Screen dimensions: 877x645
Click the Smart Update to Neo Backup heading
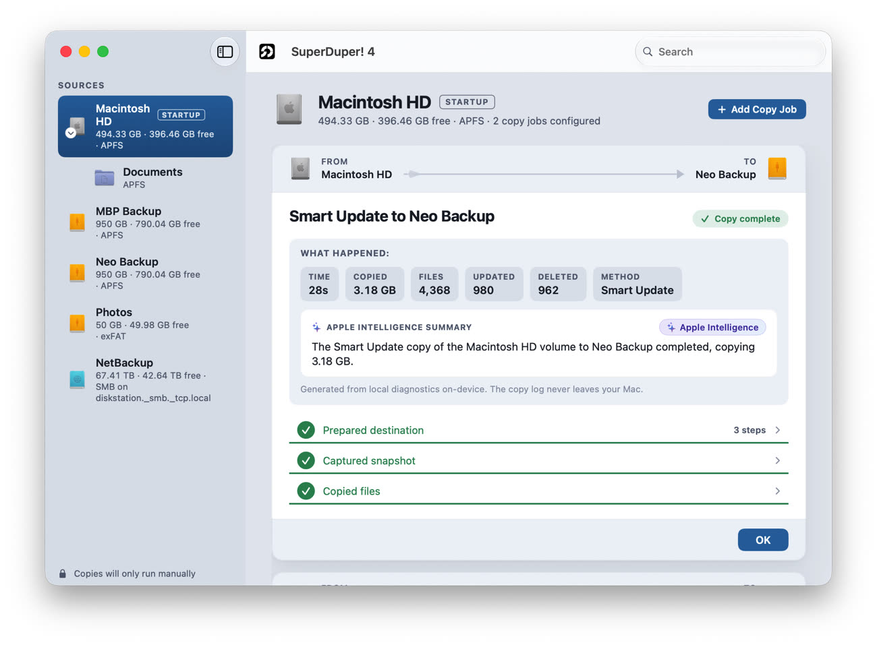(392, 216)
